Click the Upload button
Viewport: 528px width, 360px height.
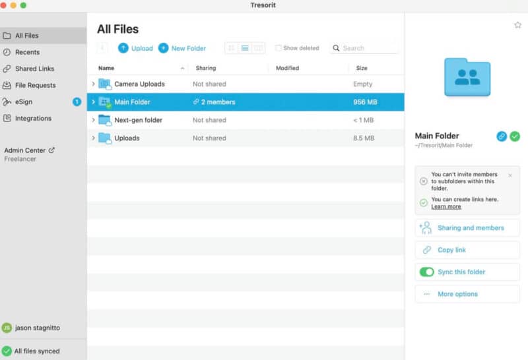tap(135, 48)
